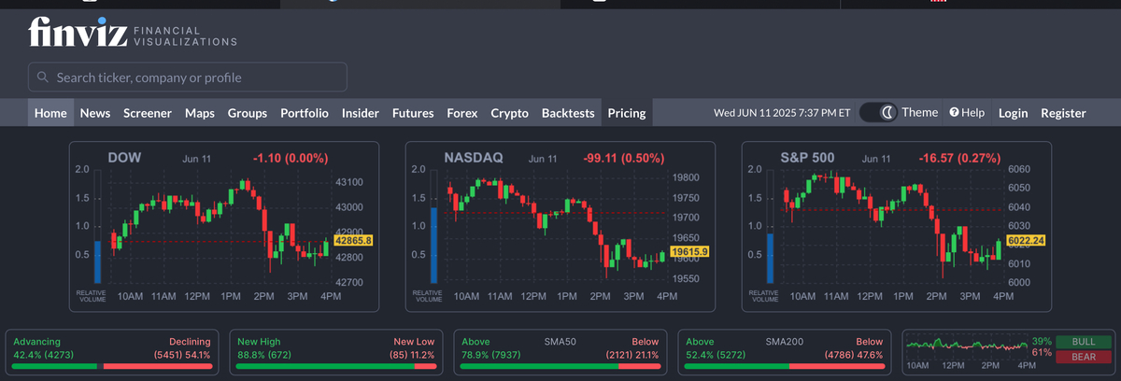Screen dimensions: 1121x381
Task: Click Advancing 42.4% (4273) text
Action: 44,348
